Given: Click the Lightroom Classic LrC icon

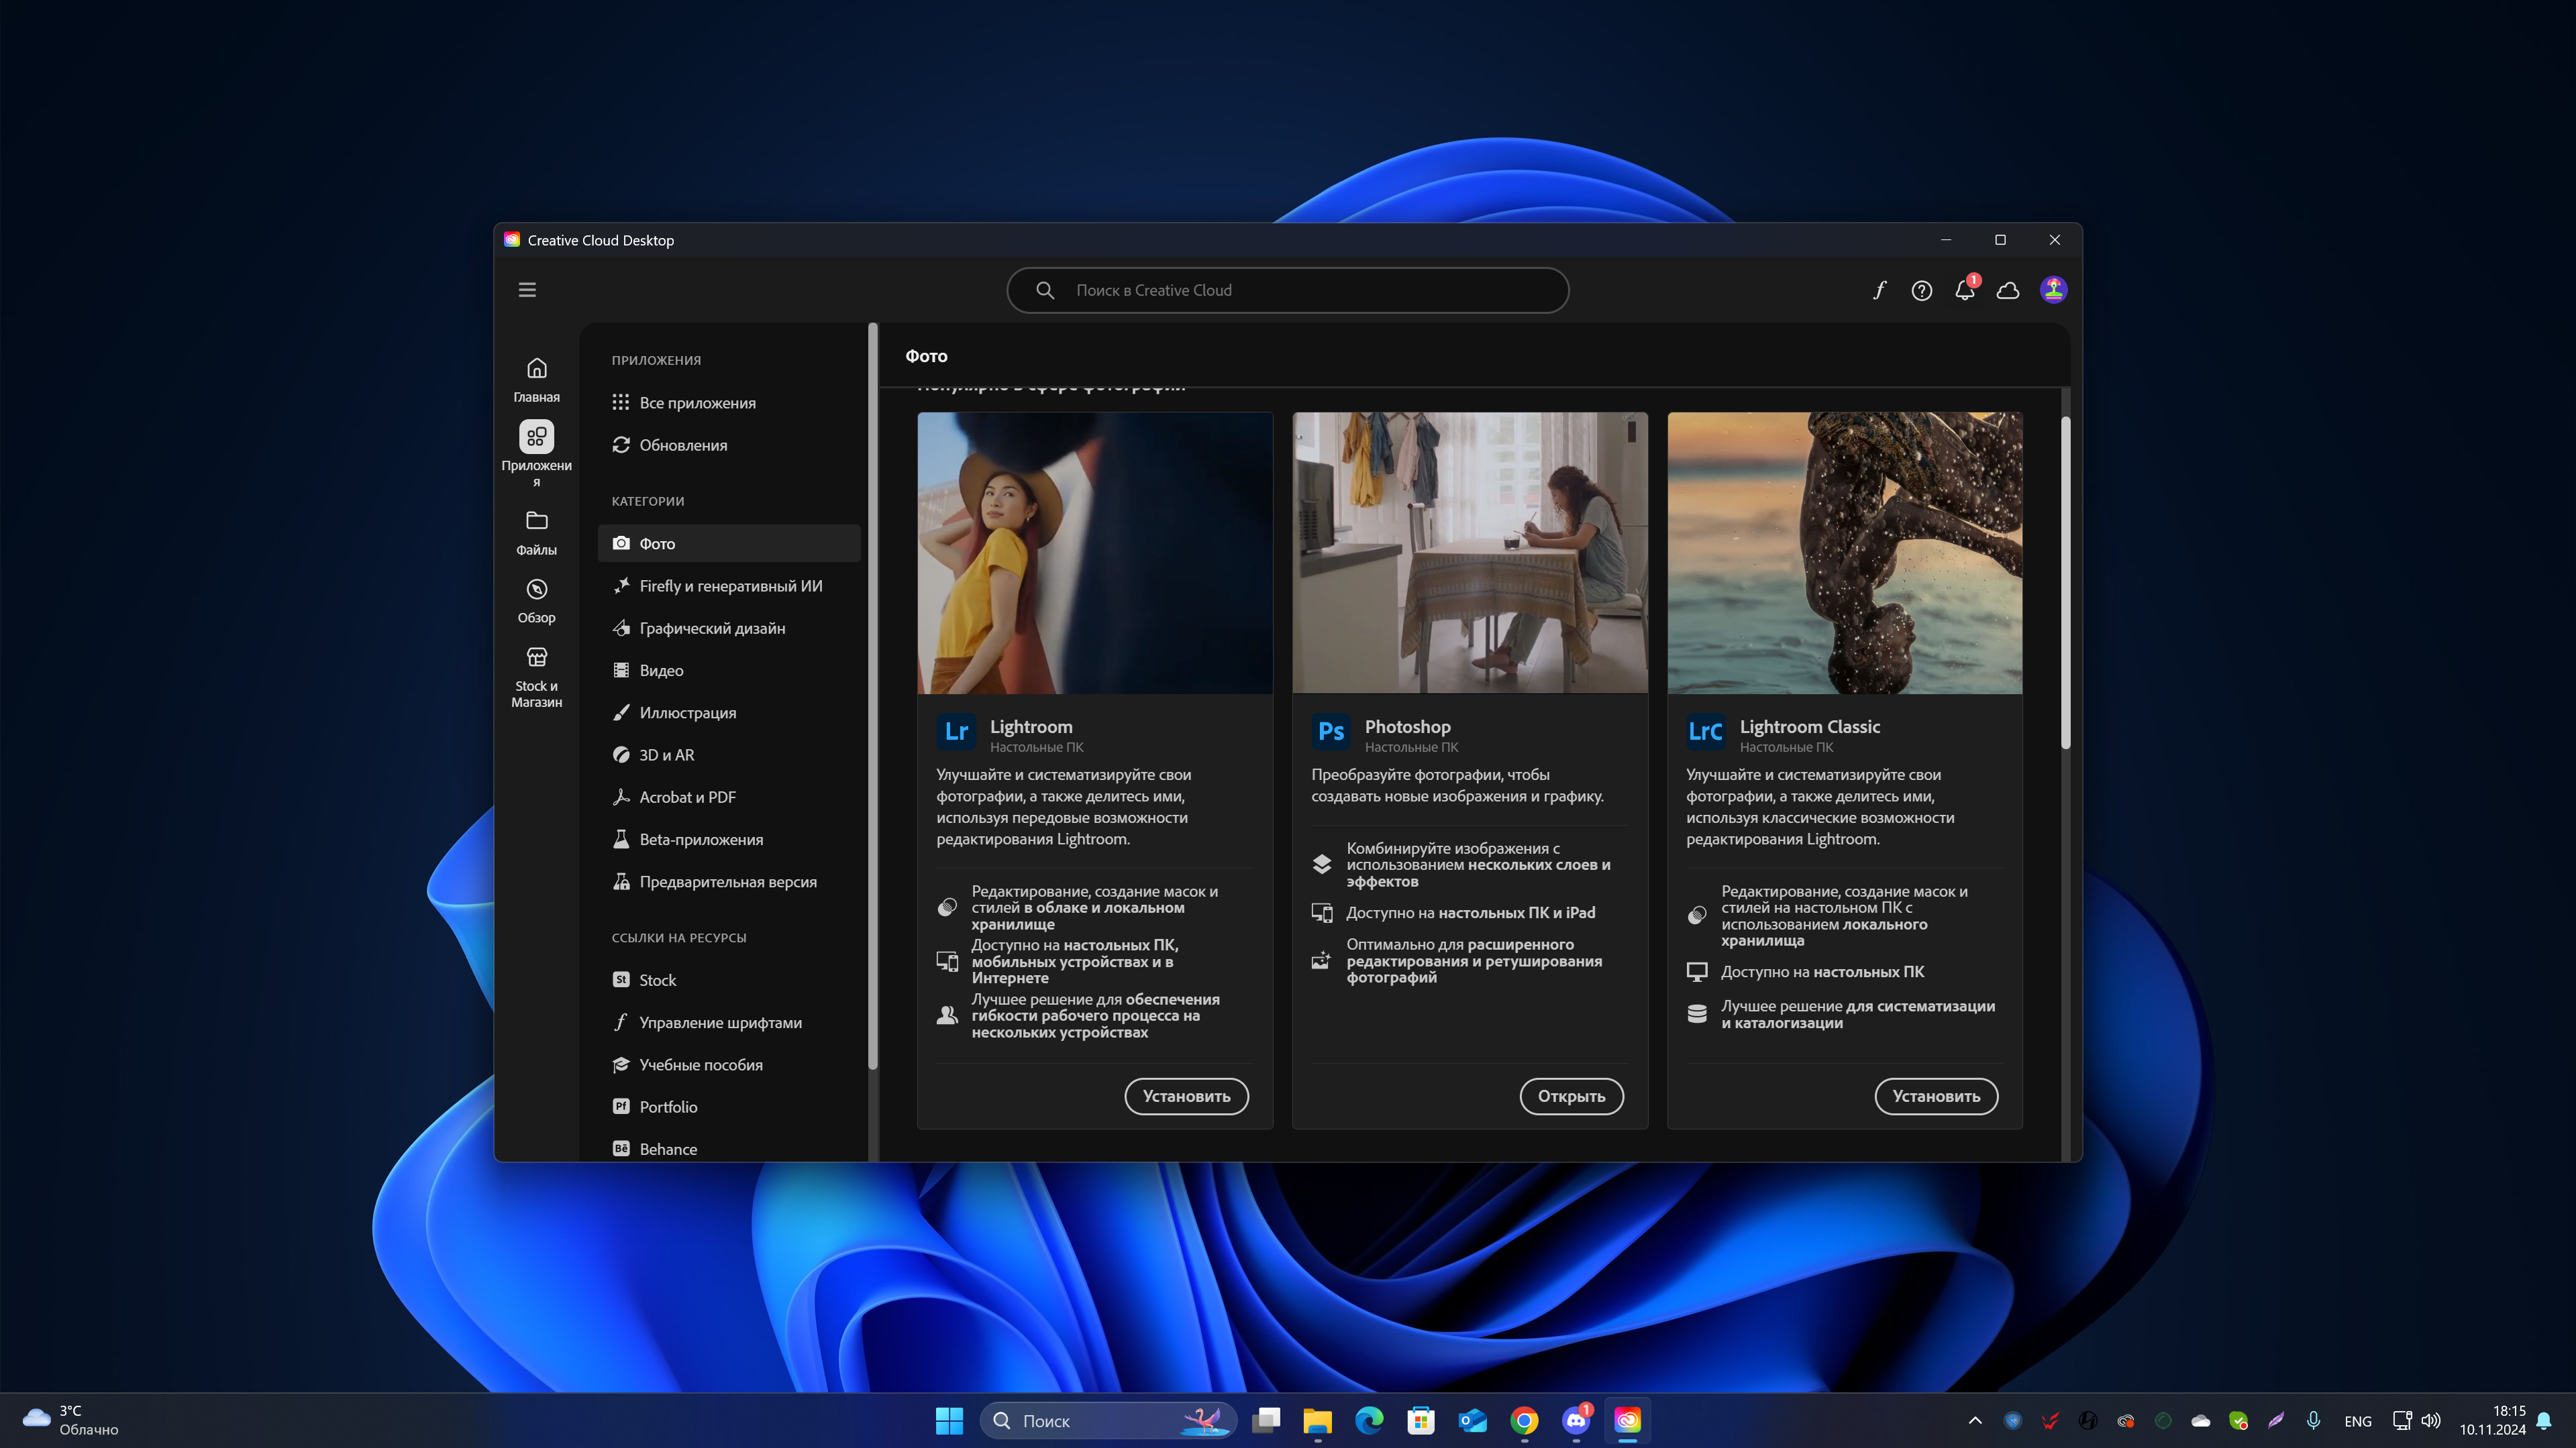Looking at the screenshot, I should click(1706, 732).
